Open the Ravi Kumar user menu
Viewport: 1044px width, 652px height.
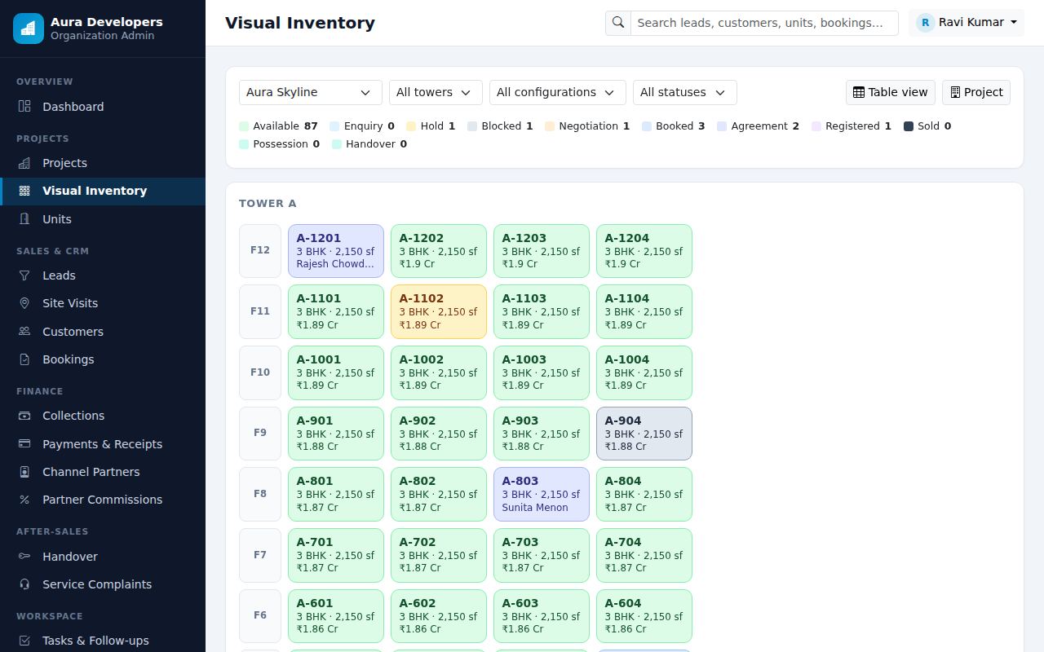pos(967,23)
